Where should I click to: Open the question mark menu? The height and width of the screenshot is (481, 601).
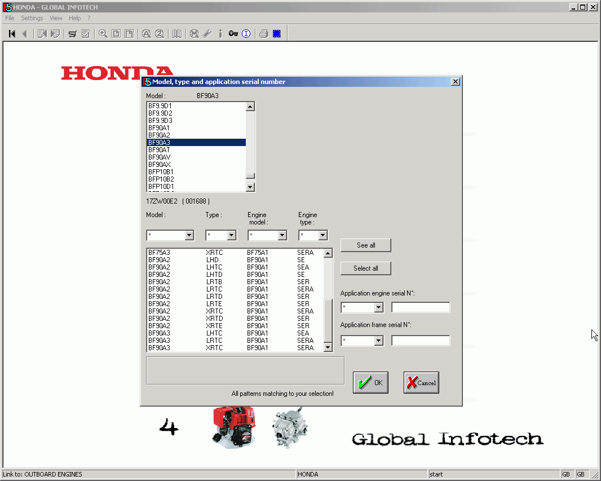89,18
